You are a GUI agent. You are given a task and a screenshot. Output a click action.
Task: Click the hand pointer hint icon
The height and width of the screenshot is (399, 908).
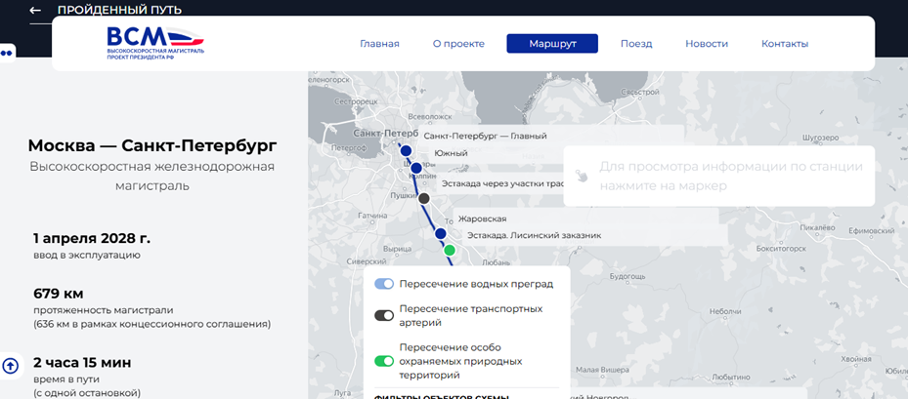582,176
